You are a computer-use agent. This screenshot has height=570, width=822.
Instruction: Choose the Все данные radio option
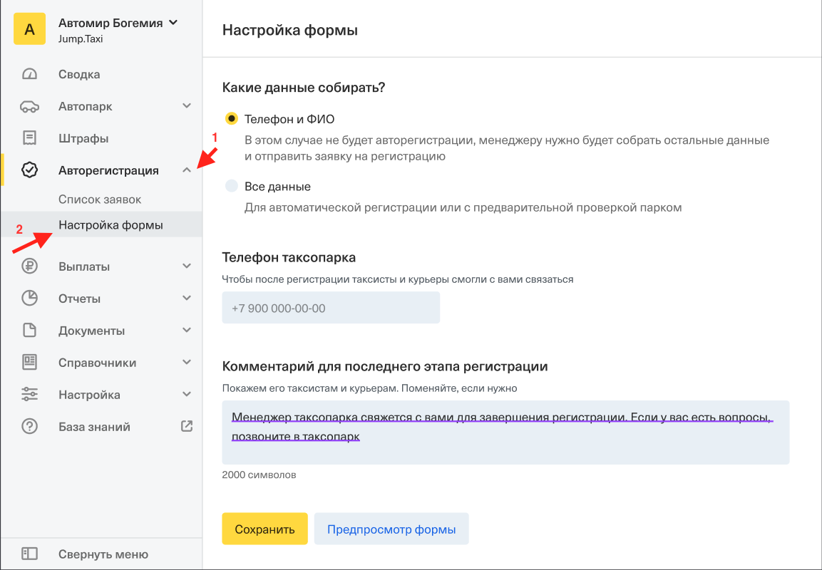tap(231, 187)
